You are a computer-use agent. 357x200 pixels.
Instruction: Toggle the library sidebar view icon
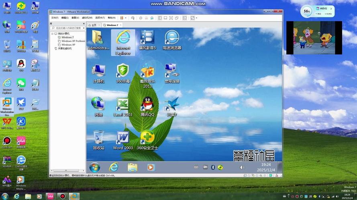click(160, 18)
